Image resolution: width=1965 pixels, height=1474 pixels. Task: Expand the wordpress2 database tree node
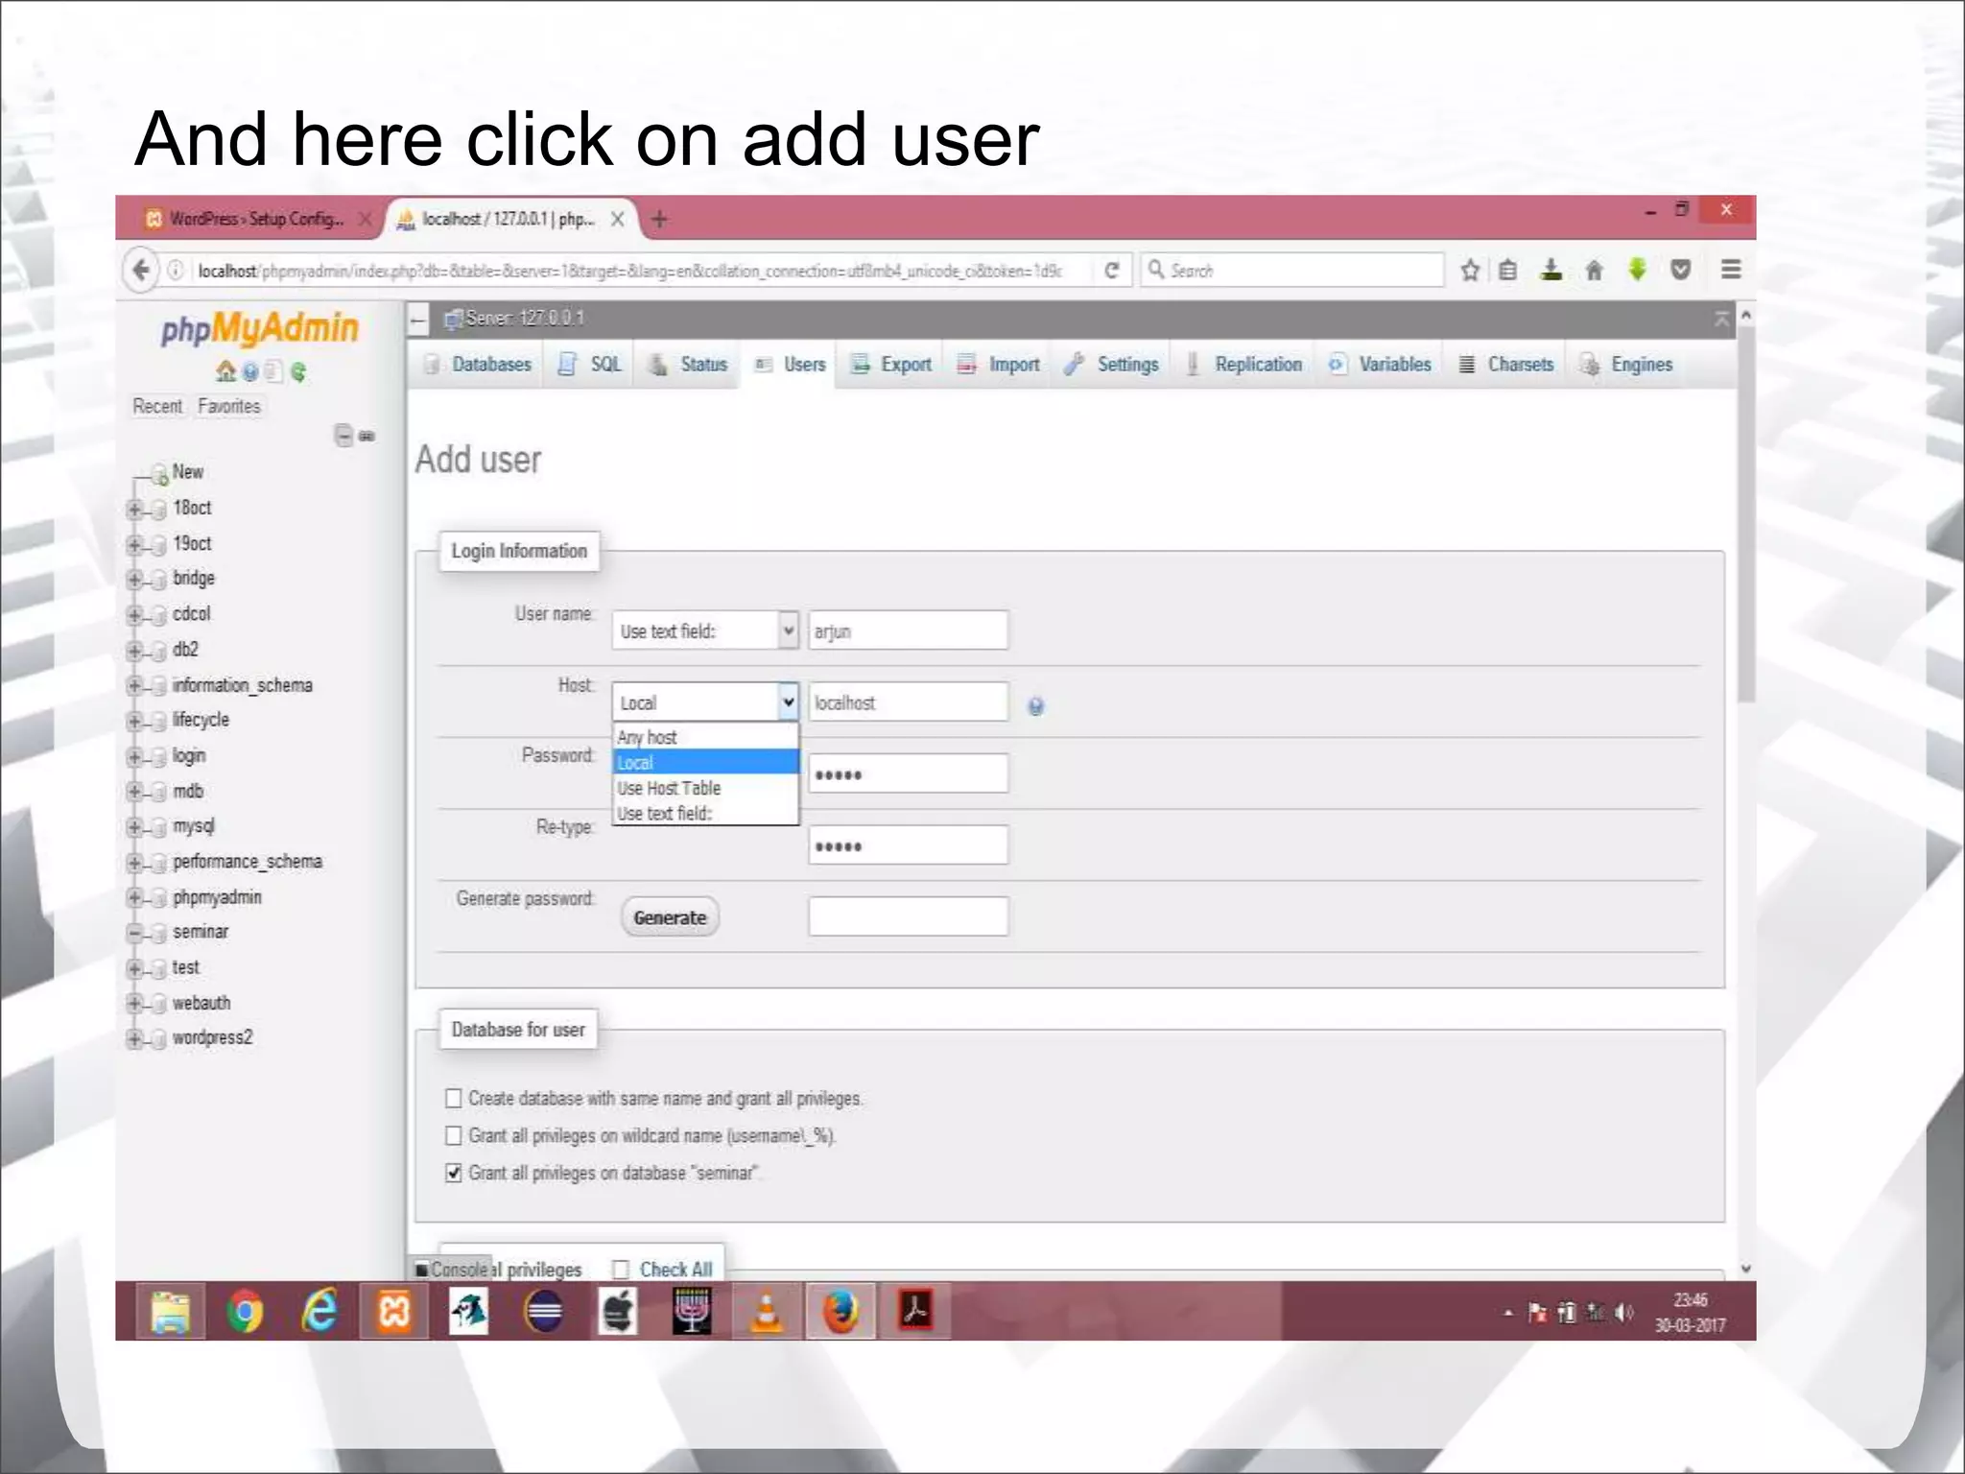click(134, 1038)
